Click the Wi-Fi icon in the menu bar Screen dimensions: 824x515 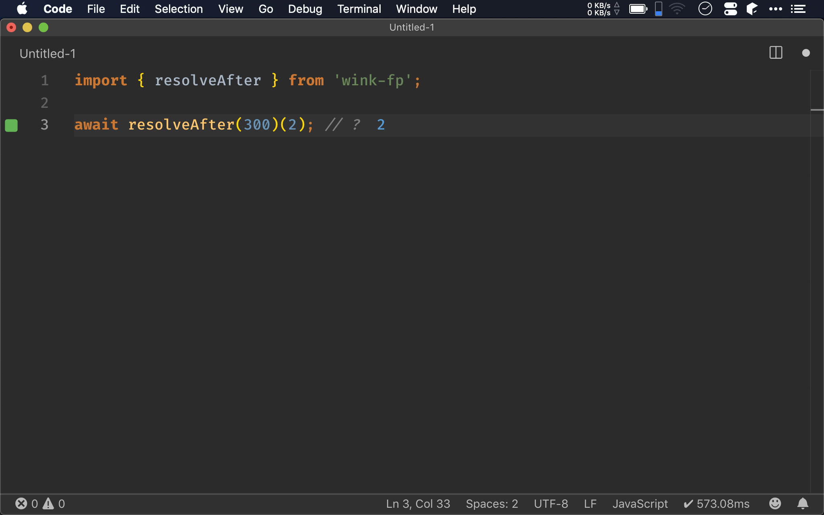(x=677, y=9)
